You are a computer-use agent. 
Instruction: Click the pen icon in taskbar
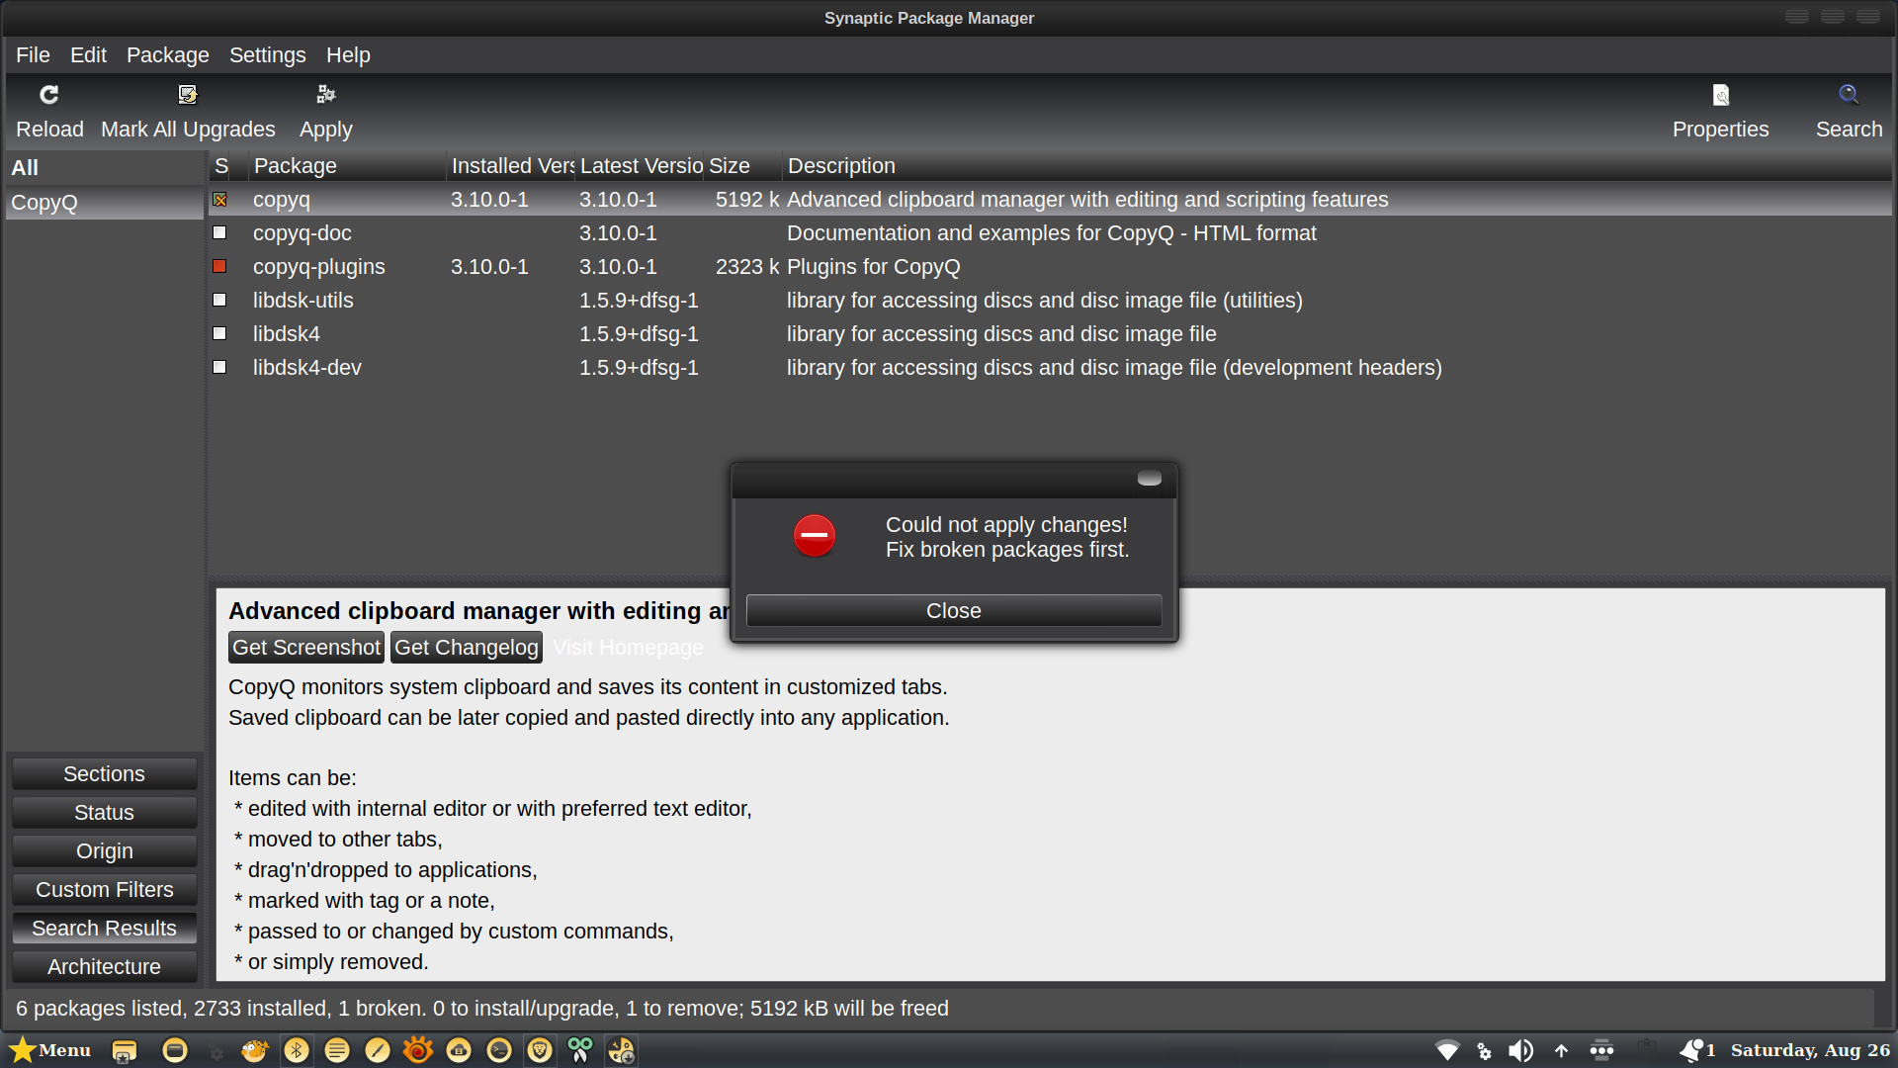click(378, 1050)
